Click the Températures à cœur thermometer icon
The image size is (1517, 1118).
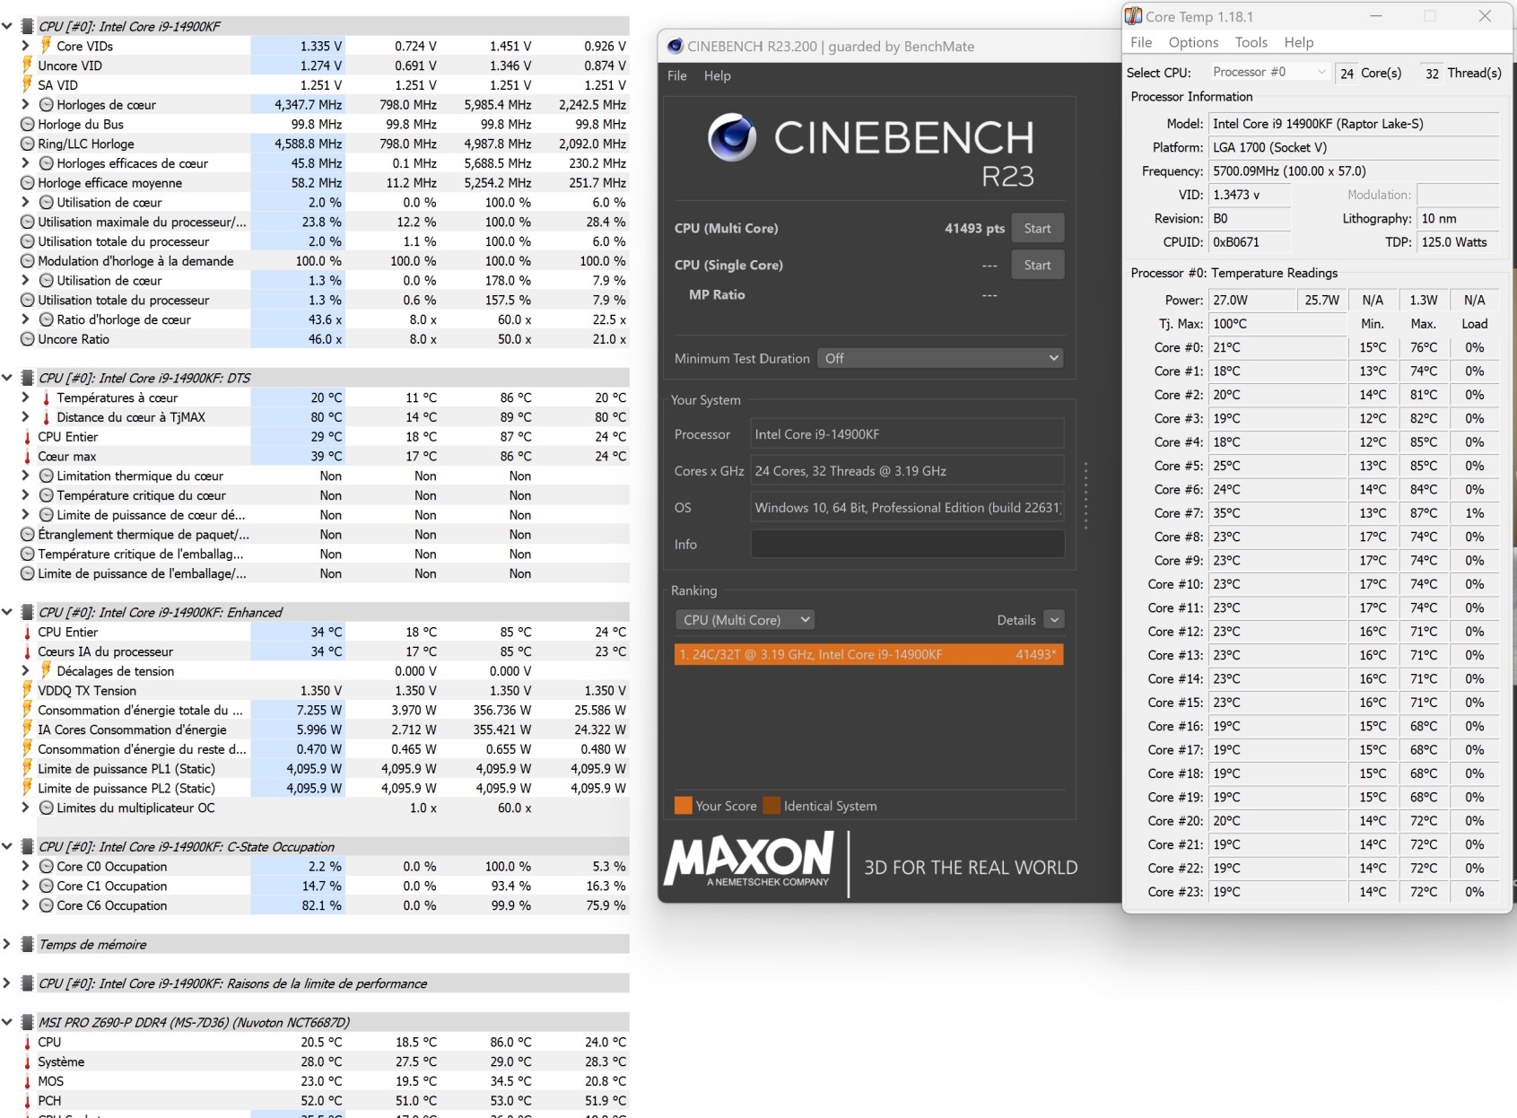(47, 397)
